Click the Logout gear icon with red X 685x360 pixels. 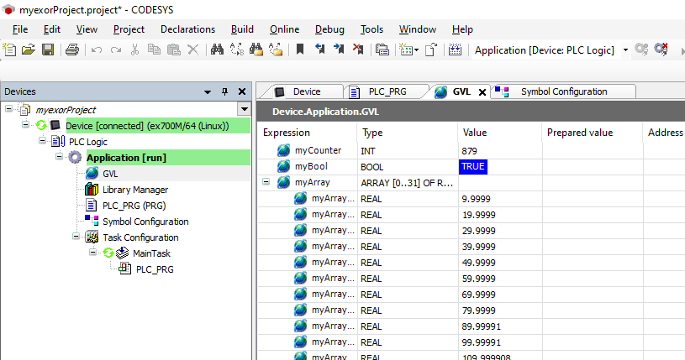point(661,50)
